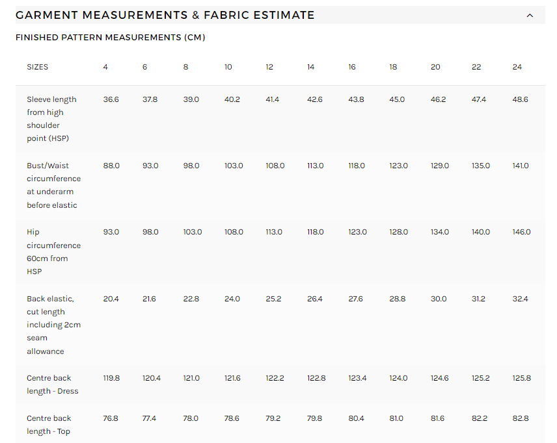Select the SIZES column header
The image size is (557, 443).
pyautogui.click(x=37, y=67)
